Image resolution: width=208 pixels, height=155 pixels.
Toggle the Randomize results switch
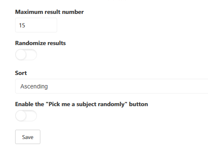pyautogui.click(x=26, y=55)
